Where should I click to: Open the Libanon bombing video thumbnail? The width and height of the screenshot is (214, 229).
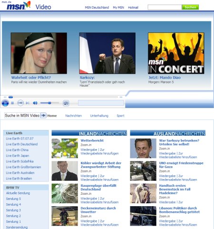pyautogui.click(x=143, y=216)
